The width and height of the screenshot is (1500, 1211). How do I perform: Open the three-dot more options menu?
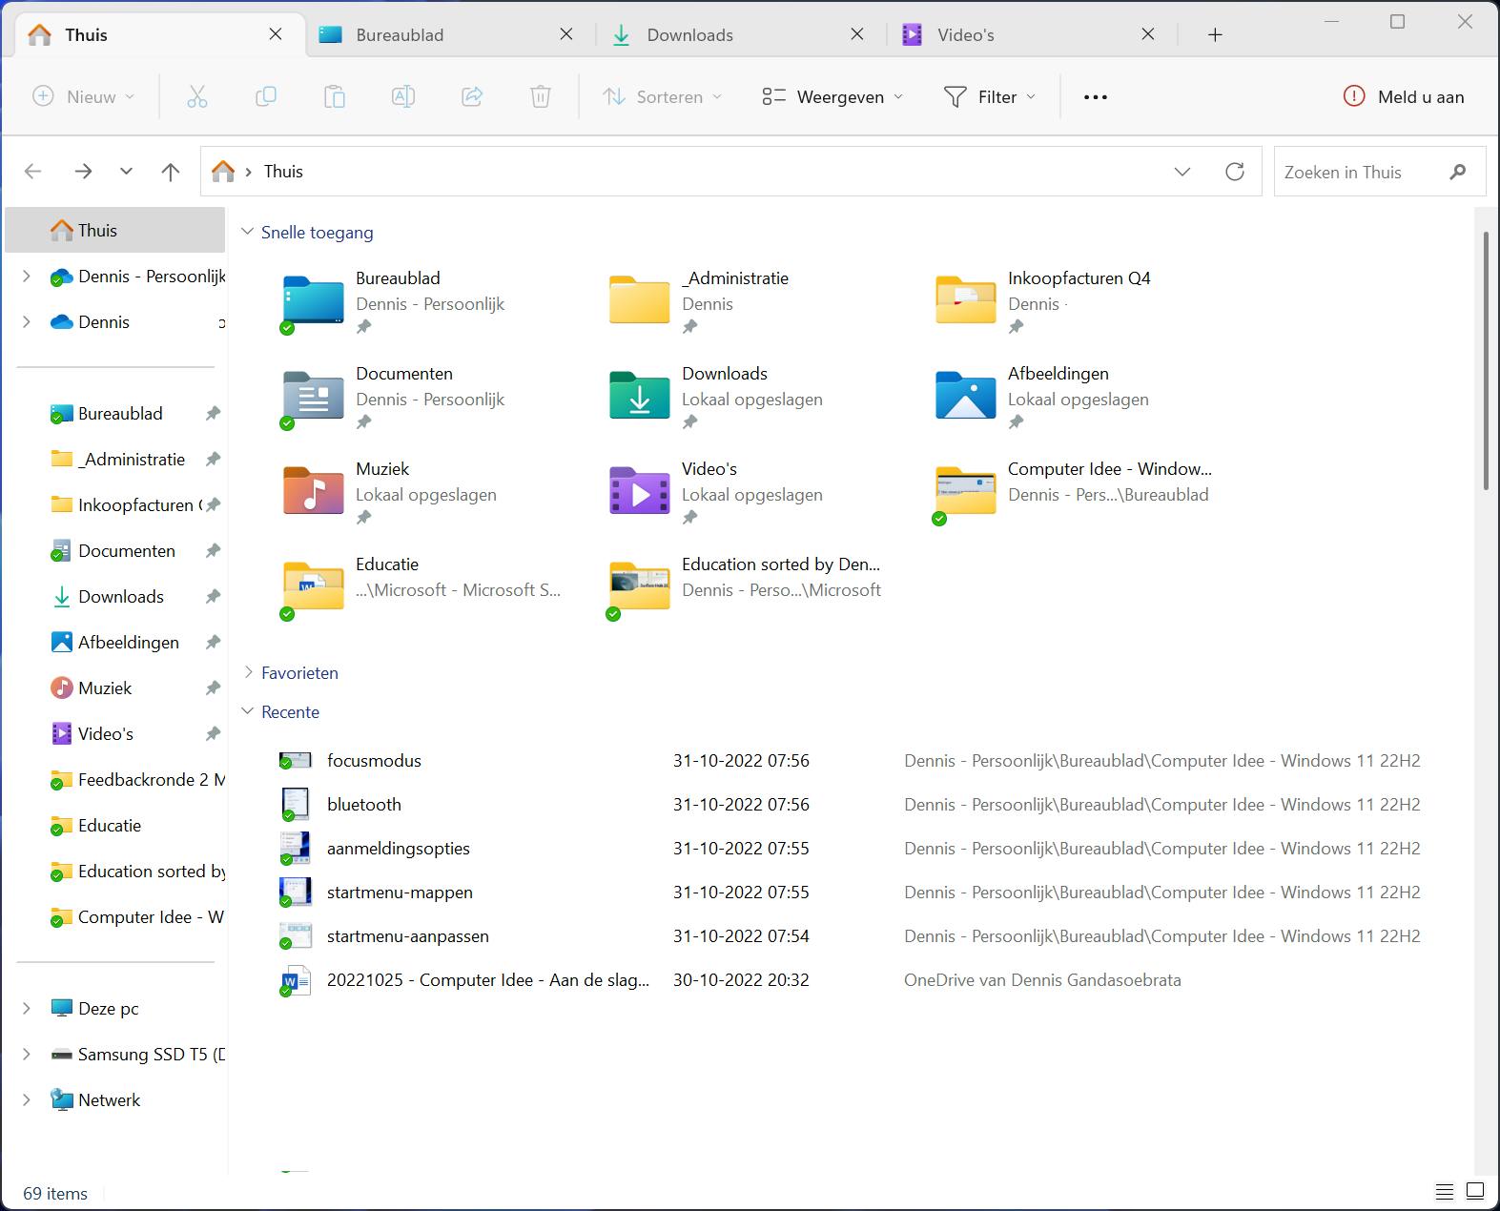(1096, 96)
